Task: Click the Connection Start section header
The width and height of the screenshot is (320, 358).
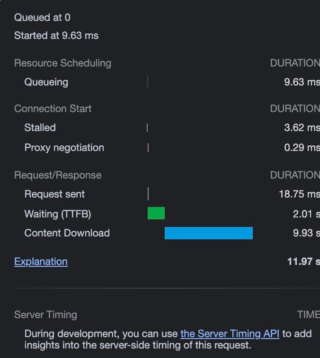Action: [53, 109]
